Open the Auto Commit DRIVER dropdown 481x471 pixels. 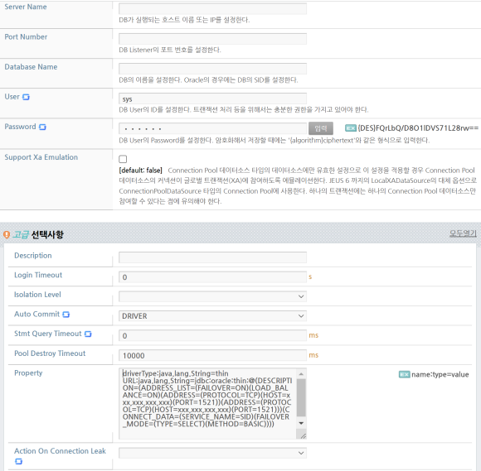pyautogui.click(x=212, y=316)
